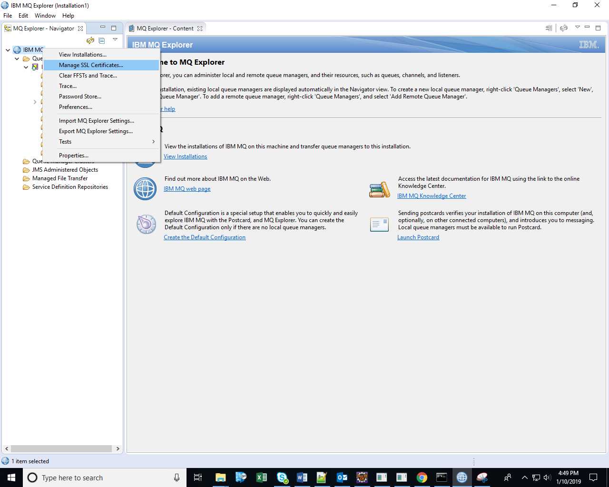Viewport: 609px width, 487px height.
Task: Choose Preferences from the context menu
Action: click(76, 107)
